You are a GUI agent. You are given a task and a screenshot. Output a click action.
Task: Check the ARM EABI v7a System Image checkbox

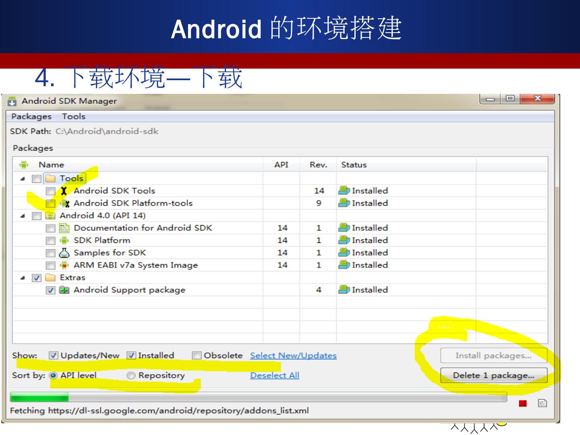coord(50,266)
